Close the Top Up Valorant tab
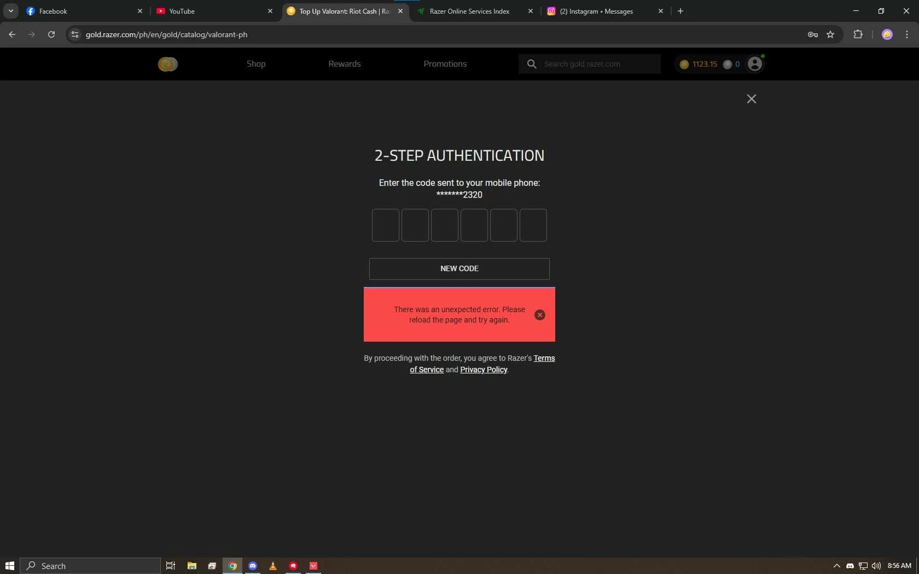 click(x=400, y=11)
